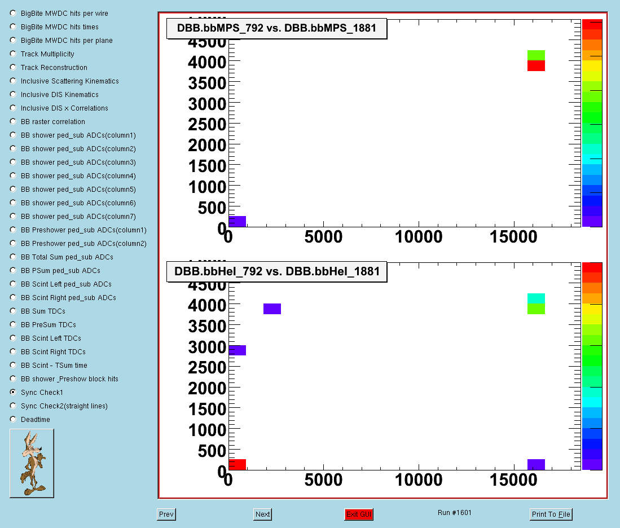Screen dimensions: 620x528
Task: Click the DBB.bbHel_792 vs. DBB.bbHel_1881 title box
Action: pyautogui.click(x=276, y=272)
